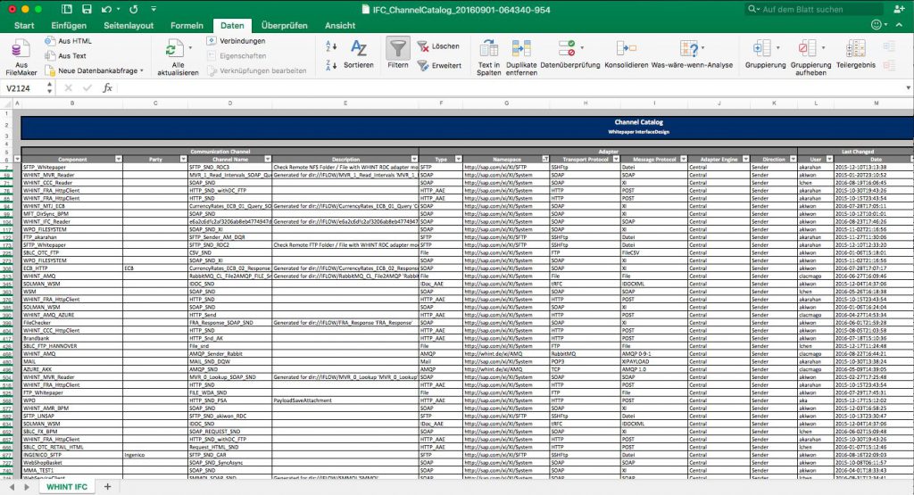Import data using Aus FileMaker icon

tap(21, 49)
